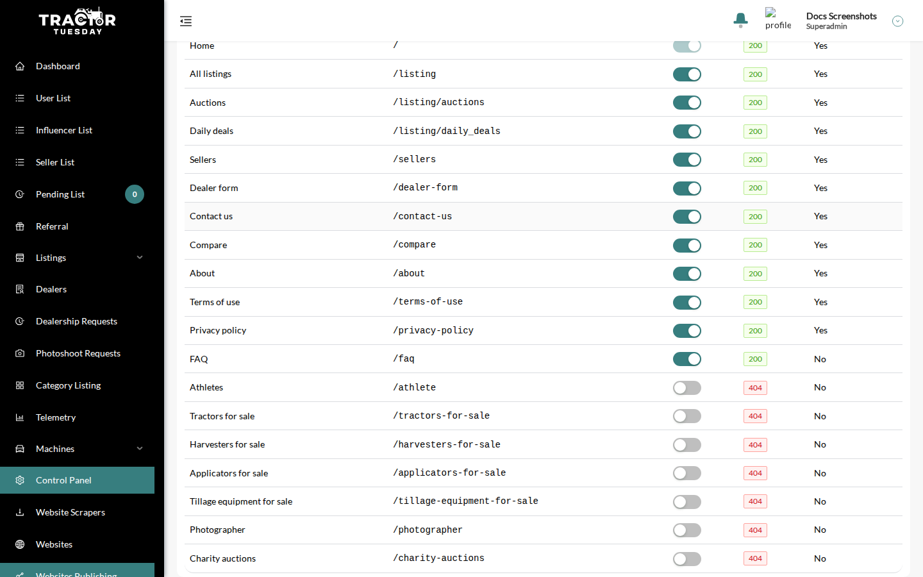This screenshot has height=577, width=923.
Task: Open notifications bell icon
Action: click(x=740, y=21)
